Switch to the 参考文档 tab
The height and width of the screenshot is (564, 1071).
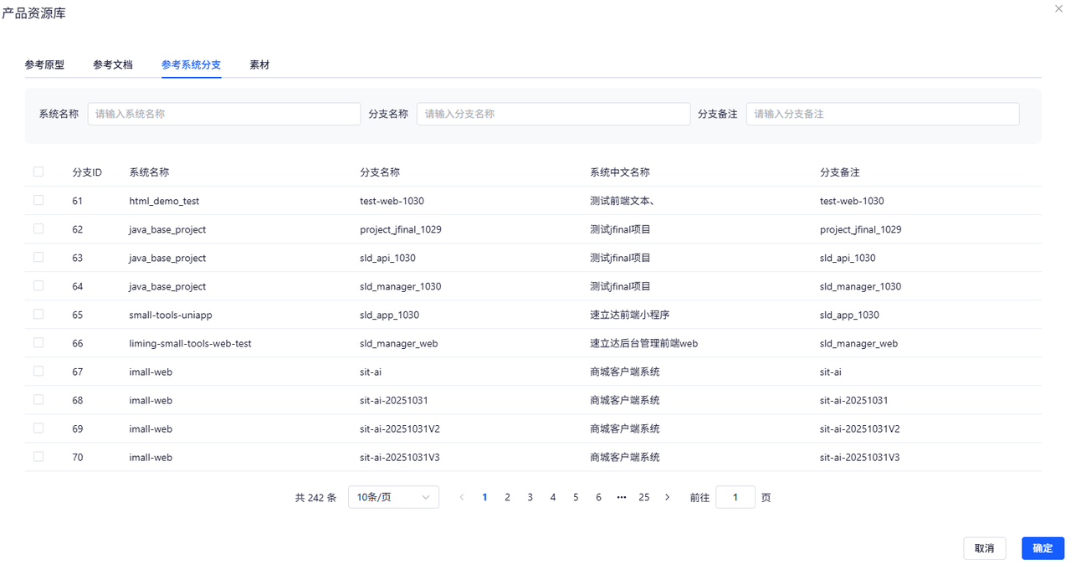[113, 64]
